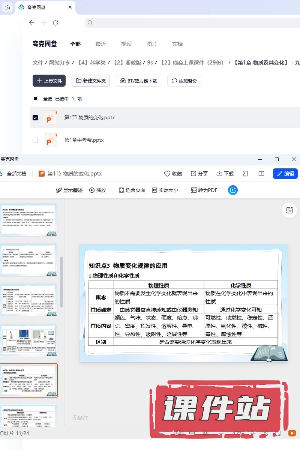Switch to the 视频 tab
Image resolution: width=300 pixels, height=450 pixels.
tap(126, 44)
